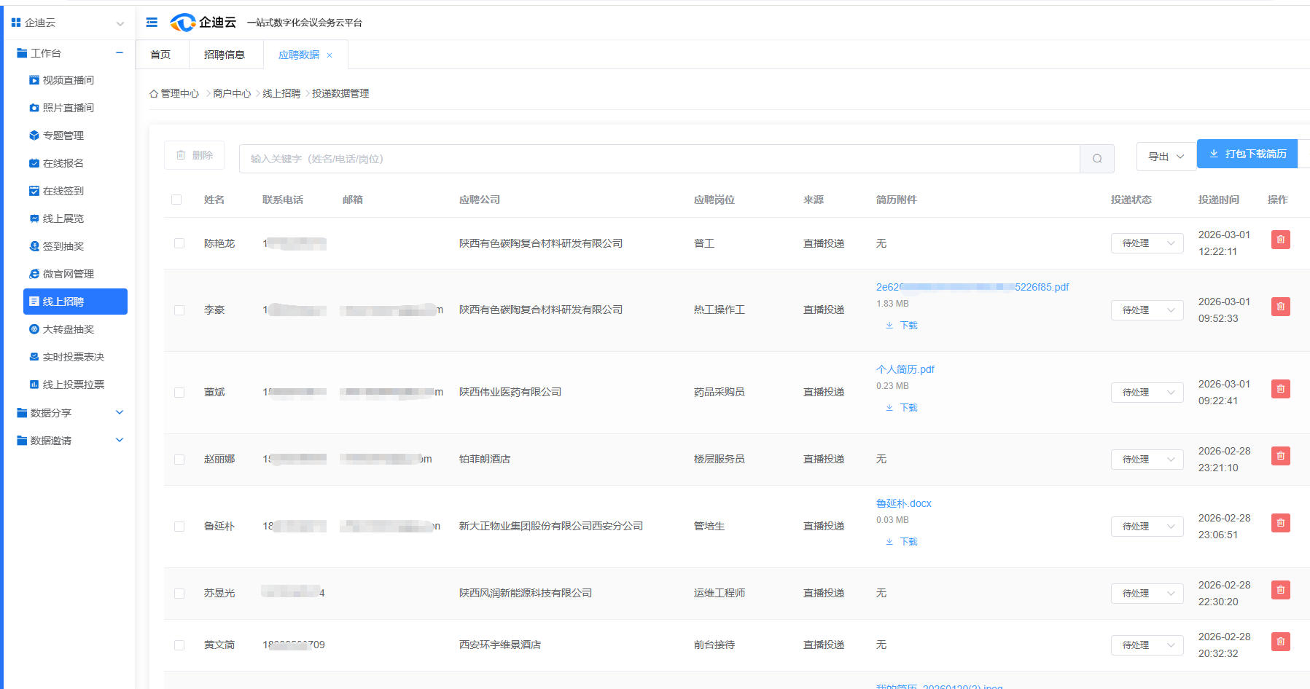Go to 微官网管理 in the sidebar
This screenshot has width=1310, height=689.
[68, 274]
